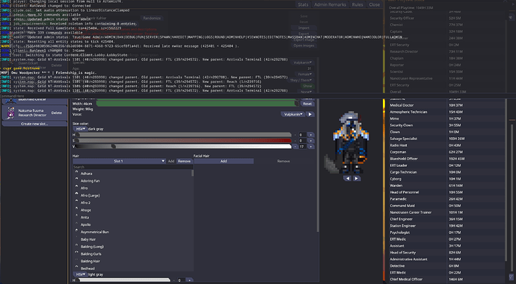516x284 pixels.
Task: Delete the Nakuma Tuuma character slot
Action: pos(56,113)
